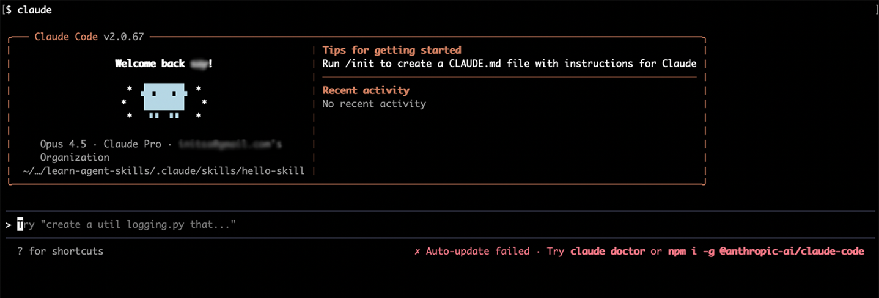The image size is (879, 298).
Task: Click the "Run /init" tip line
Action: (509, 64)
